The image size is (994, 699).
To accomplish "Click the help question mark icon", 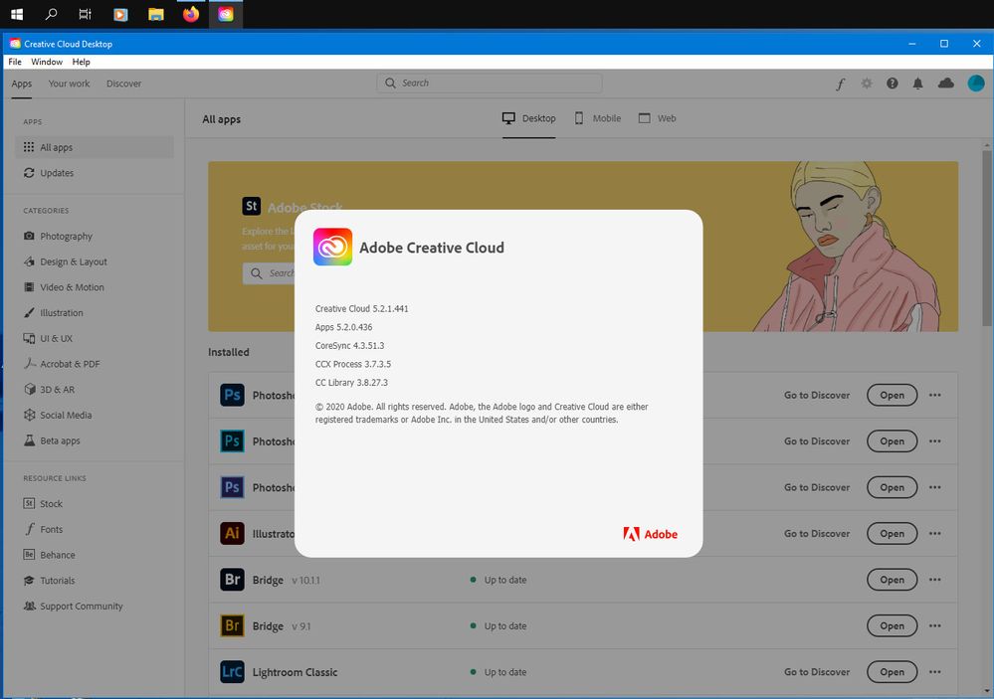I will 892,84.
